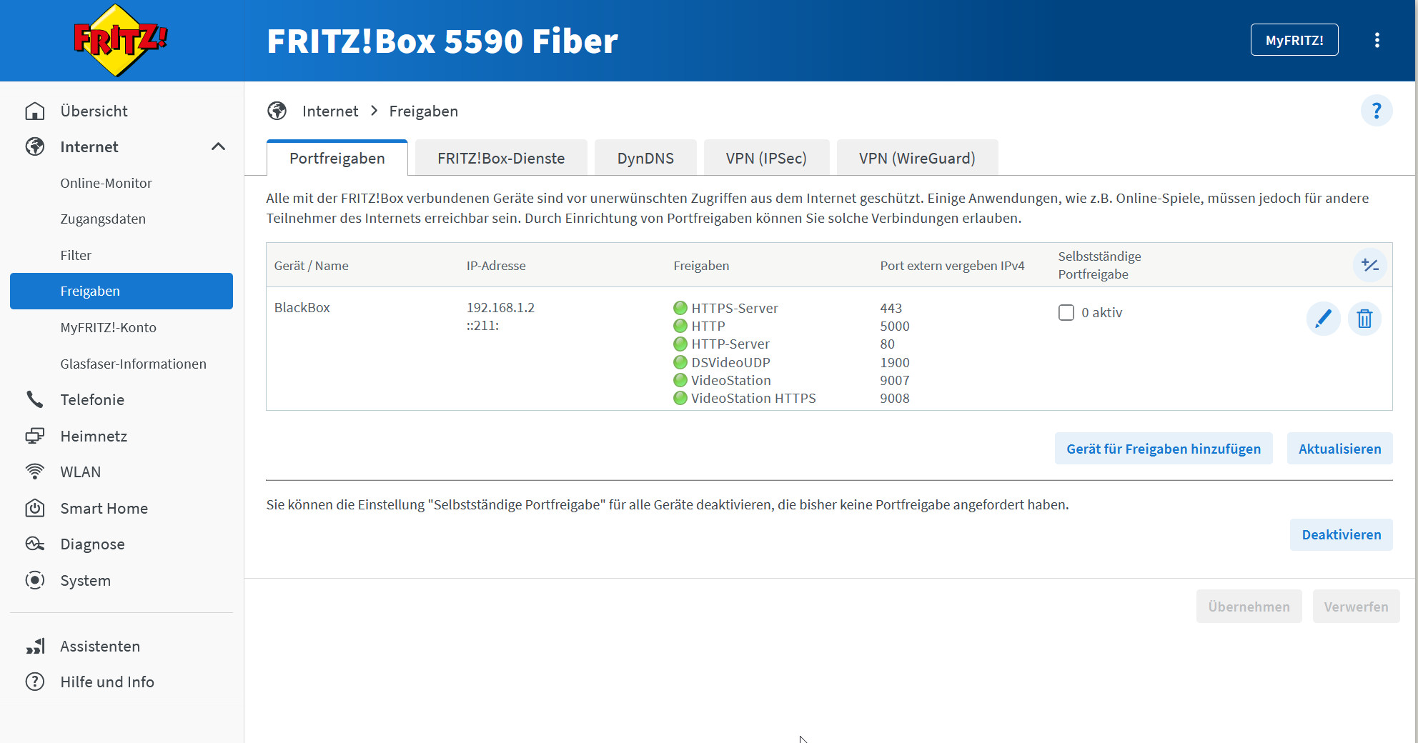Open the WLAN section
This screenshot has height=743, width=1418.
[80, 472]
